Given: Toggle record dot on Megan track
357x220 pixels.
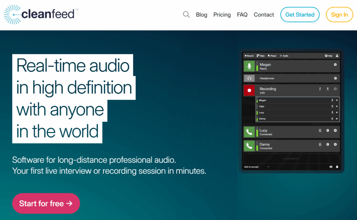Looking at the screenshot, I should pyautogui.click(x=337, y=100).
